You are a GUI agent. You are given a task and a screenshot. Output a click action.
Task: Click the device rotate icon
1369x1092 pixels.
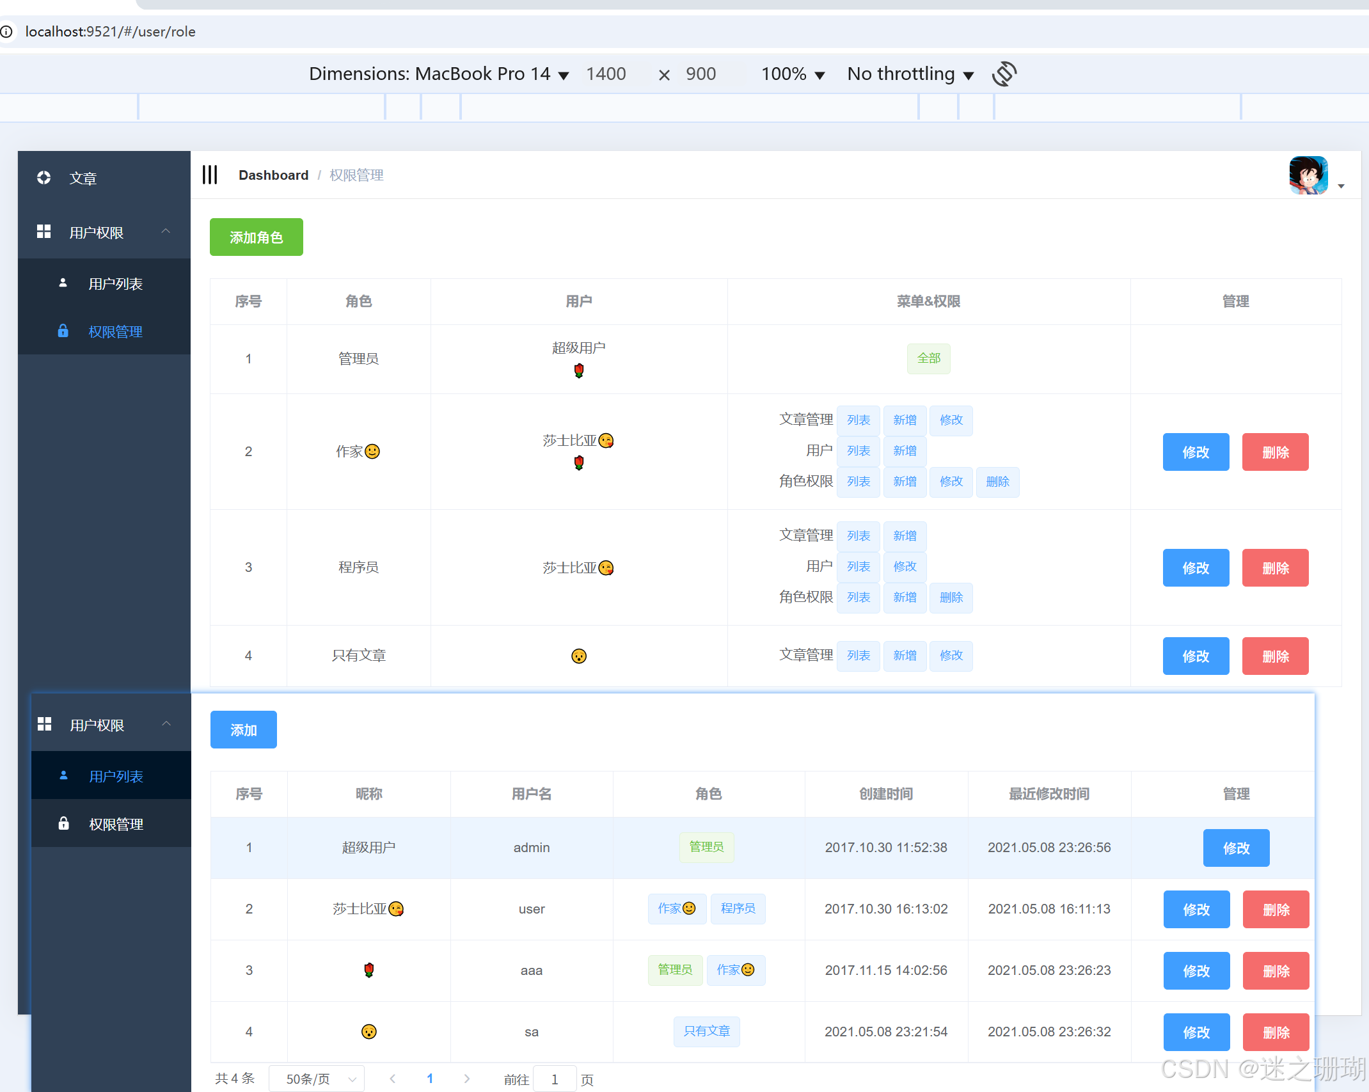(1004, 74)
